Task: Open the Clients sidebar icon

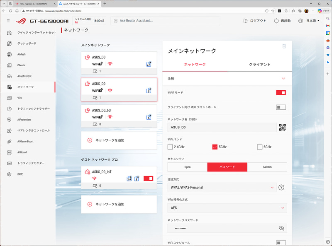Action: 9,65
